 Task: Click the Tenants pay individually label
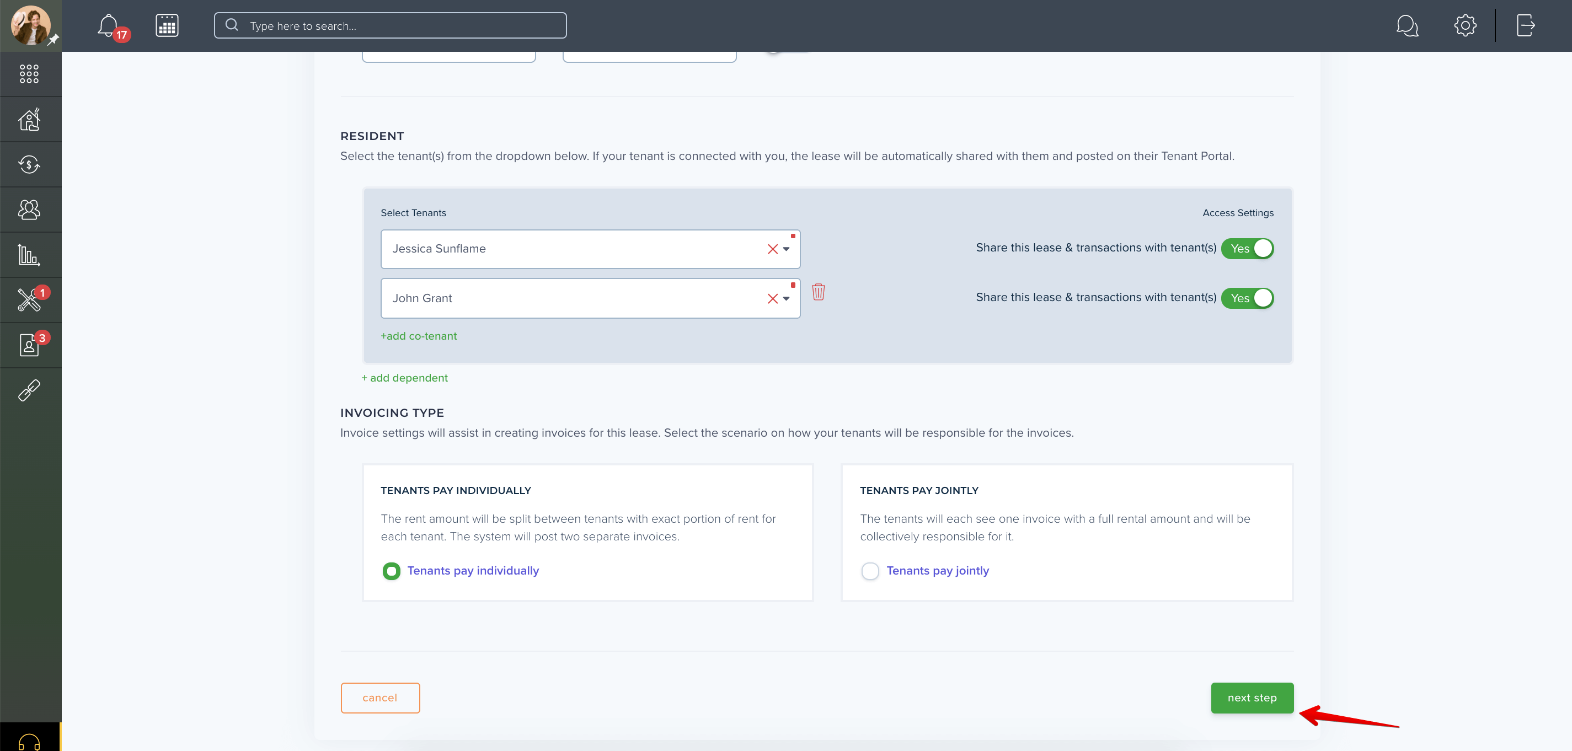tap(473, 571)
